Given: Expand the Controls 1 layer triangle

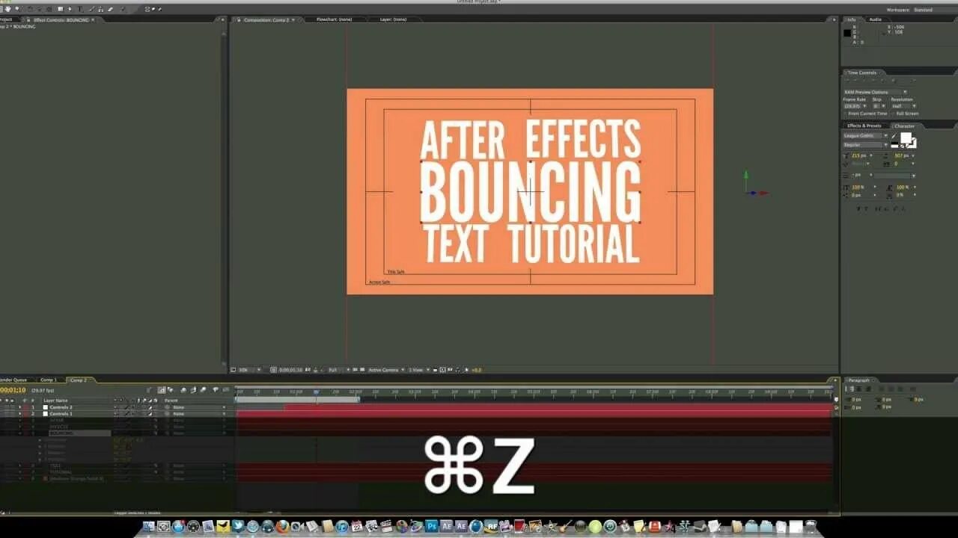Looking at the screenshot, I should coord(20,414).
